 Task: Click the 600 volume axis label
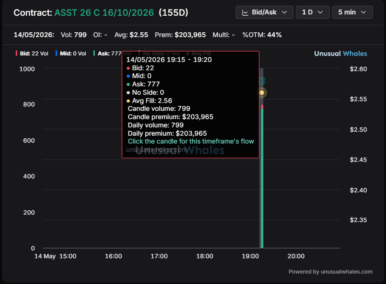[29, 140]
